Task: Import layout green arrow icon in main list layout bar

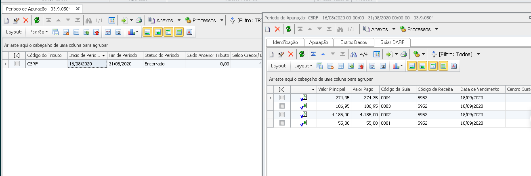Action: (86, 32)
